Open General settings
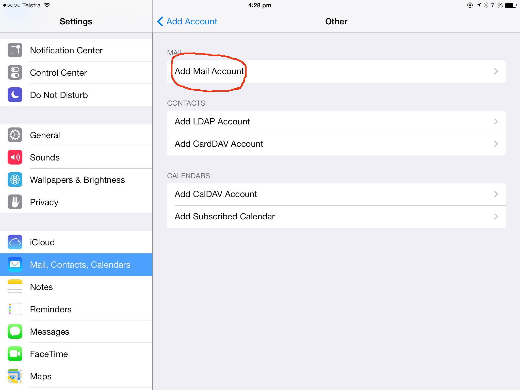Screen dimensions: 520x390 coord(76,135)
